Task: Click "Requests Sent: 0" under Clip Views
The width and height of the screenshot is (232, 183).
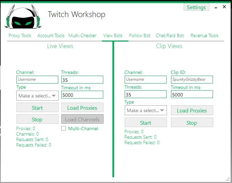Action: coord(140,137)
